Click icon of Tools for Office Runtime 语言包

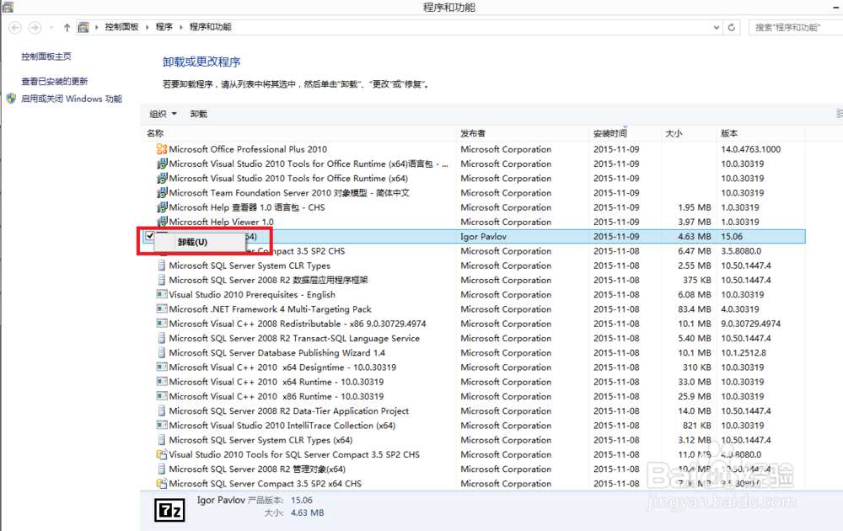(x=161, y=164)
